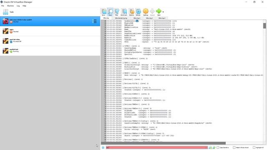
Task: Select the Kali Linux VM icon
Action: pyautogui.click(x=5, y=21)
